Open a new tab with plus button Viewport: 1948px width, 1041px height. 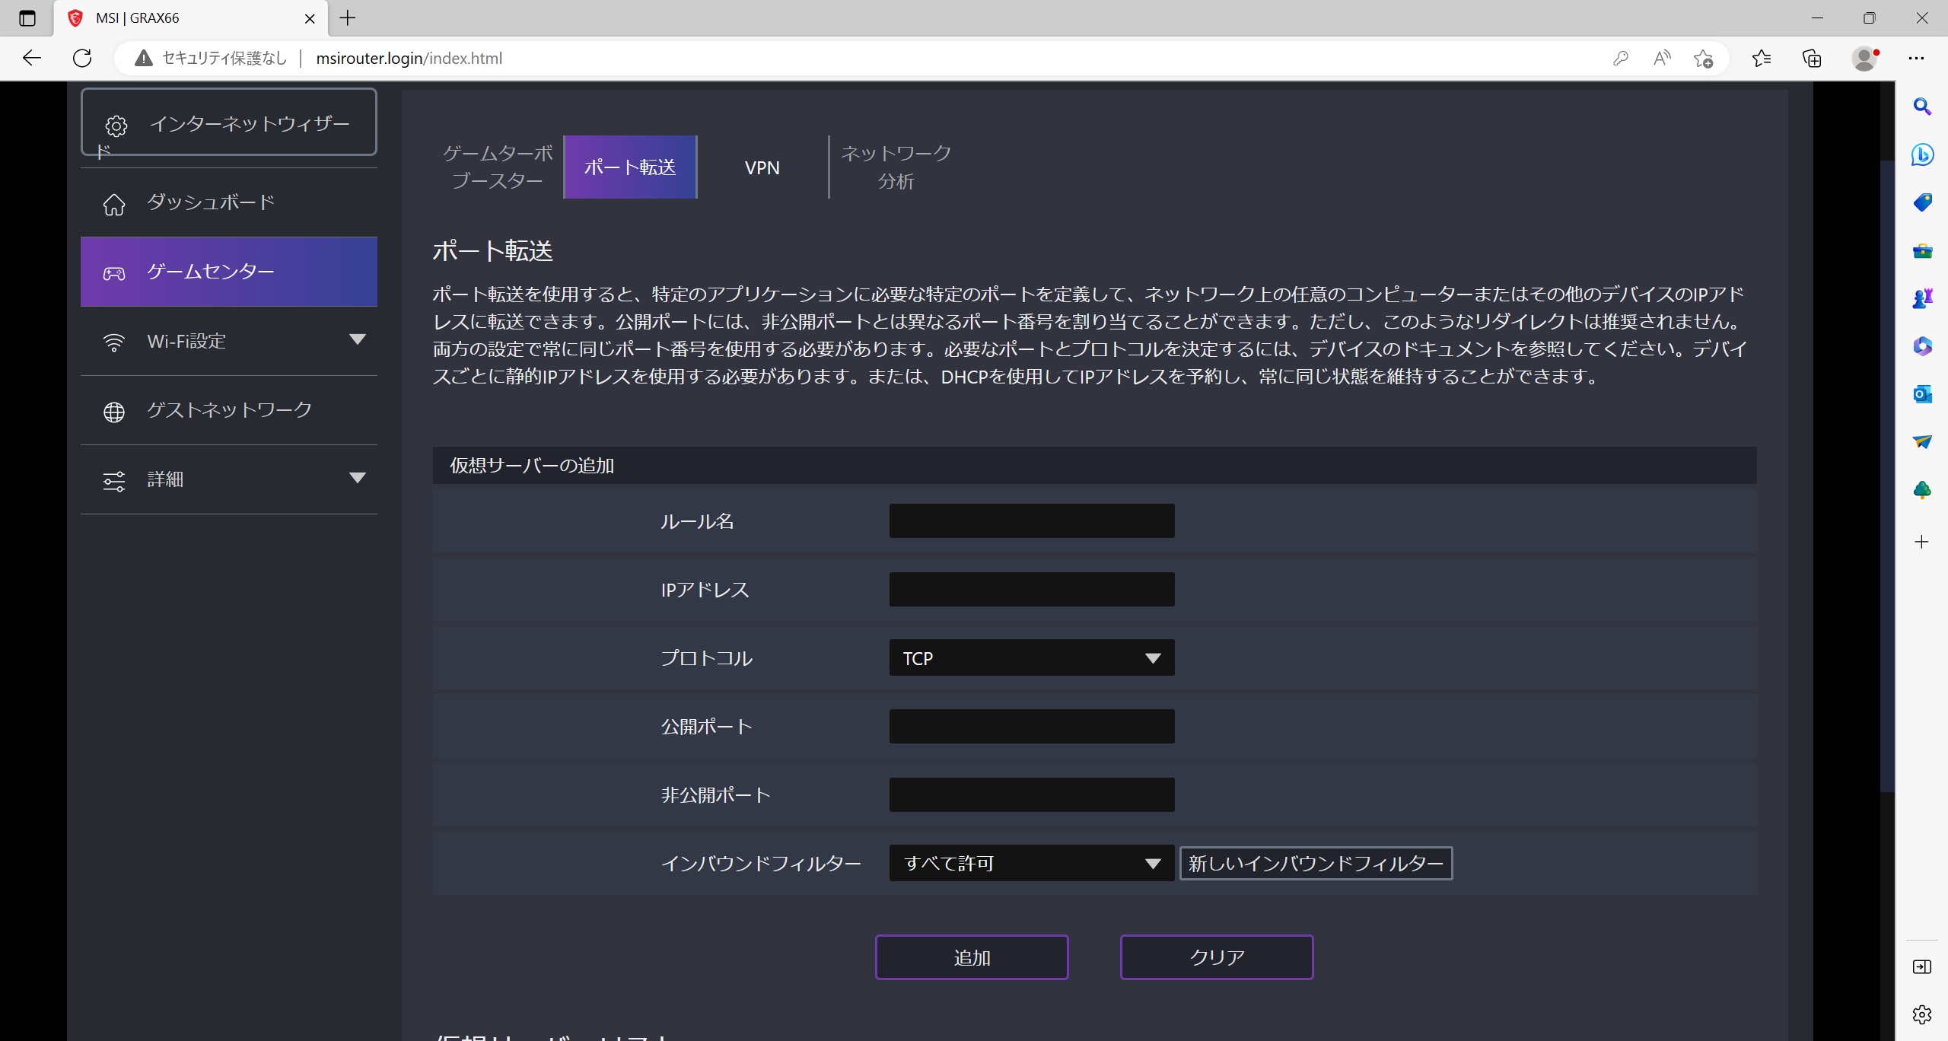(348, 18)
